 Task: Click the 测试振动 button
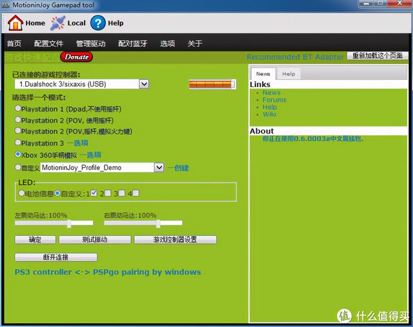[95, 239]
